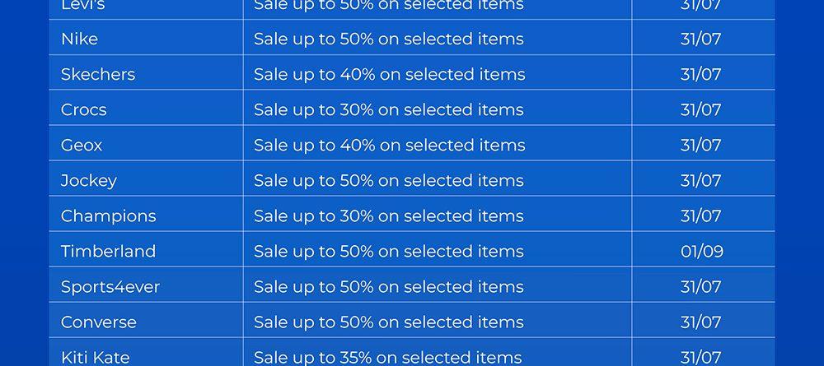The height and width of the screenshot is (366, 824).
Task: Click the Crocs 30% sale description
Action: click(388, 109)
